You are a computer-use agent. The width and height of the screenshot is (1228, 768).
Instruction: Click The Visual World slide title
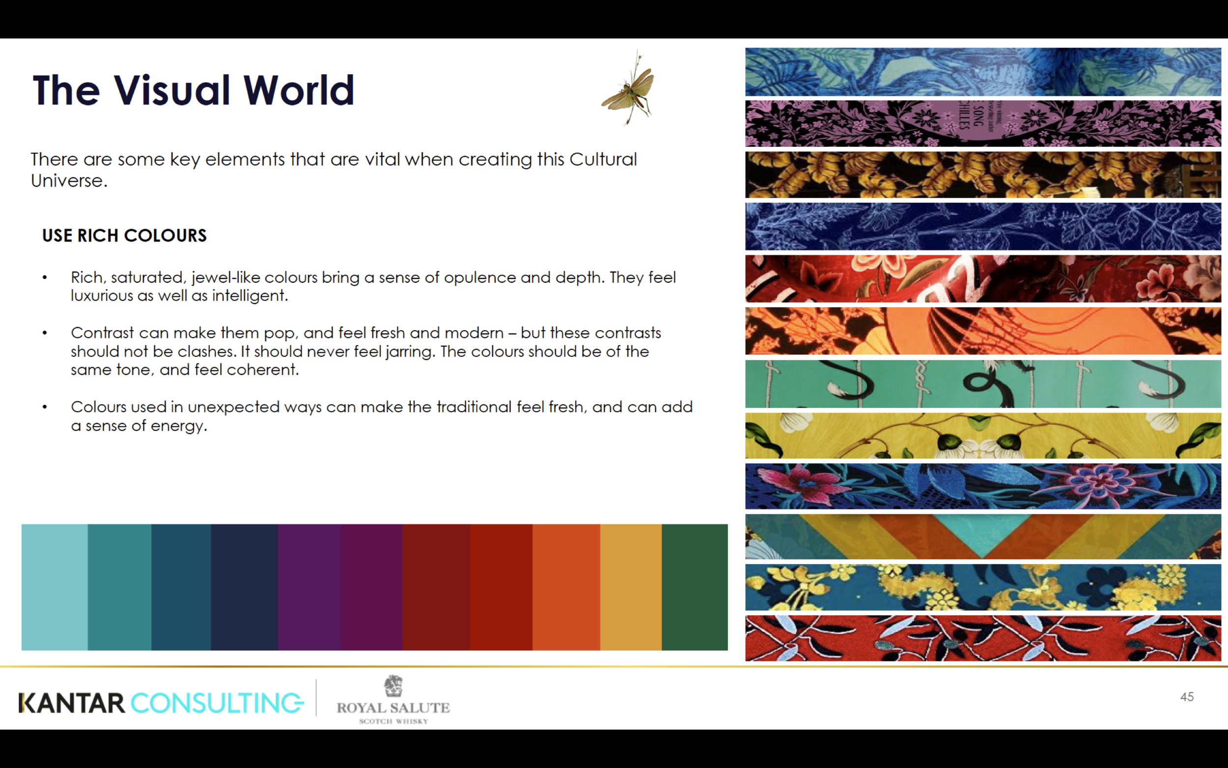pos(194,90)
